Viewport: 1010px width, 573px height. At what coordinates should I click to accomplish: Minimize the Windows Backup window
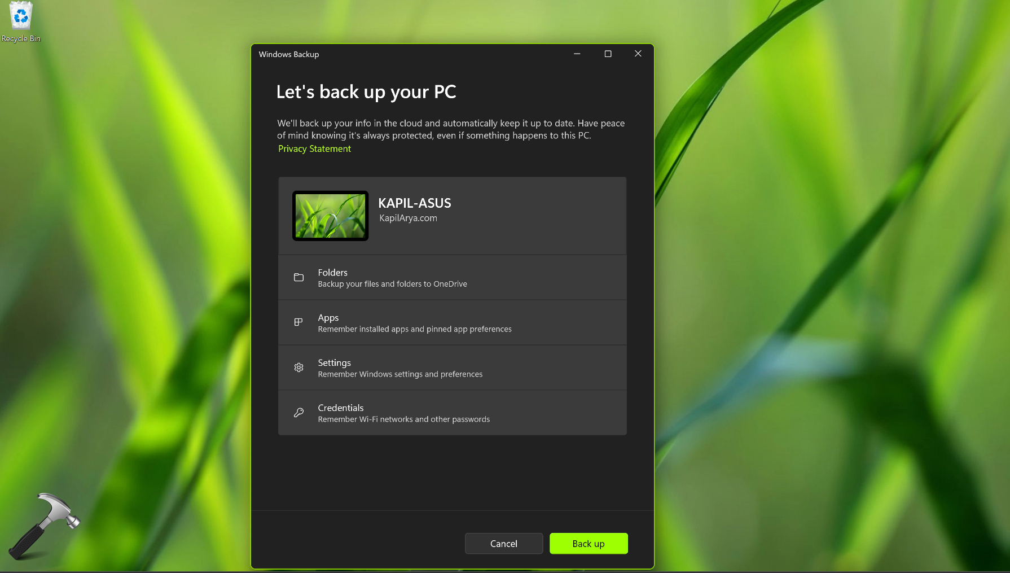(577, 54)
